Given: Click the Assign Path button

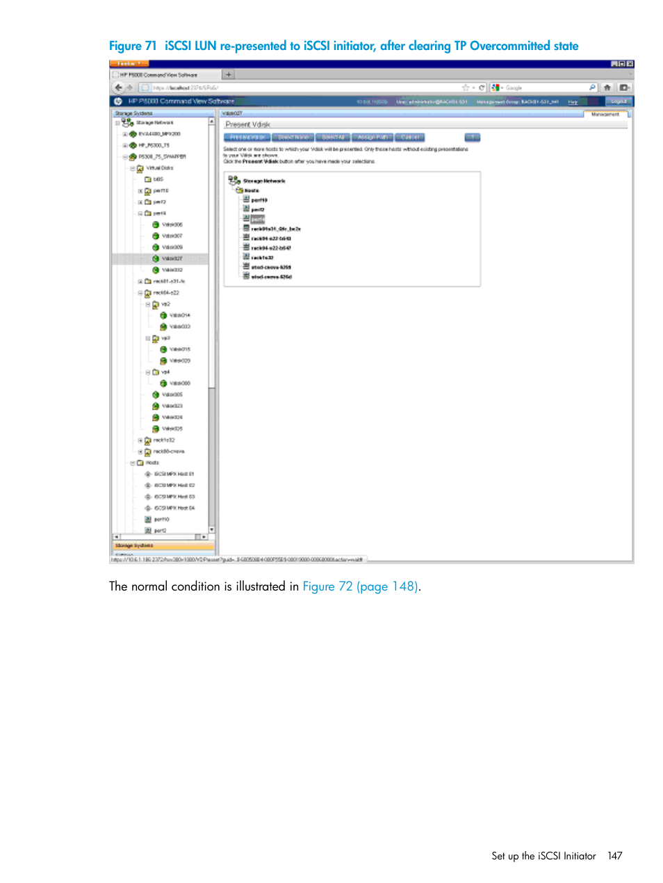Looking at the screenshot, I should pyautogui.click(x=374, y=138).
